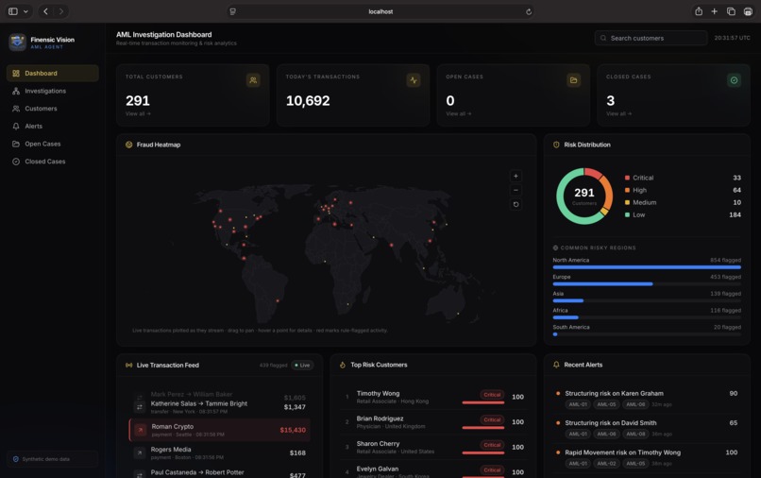Open new browser tab with plus icon
The height and width of the screenshot is (478, 761).
[x=714, y=11]
